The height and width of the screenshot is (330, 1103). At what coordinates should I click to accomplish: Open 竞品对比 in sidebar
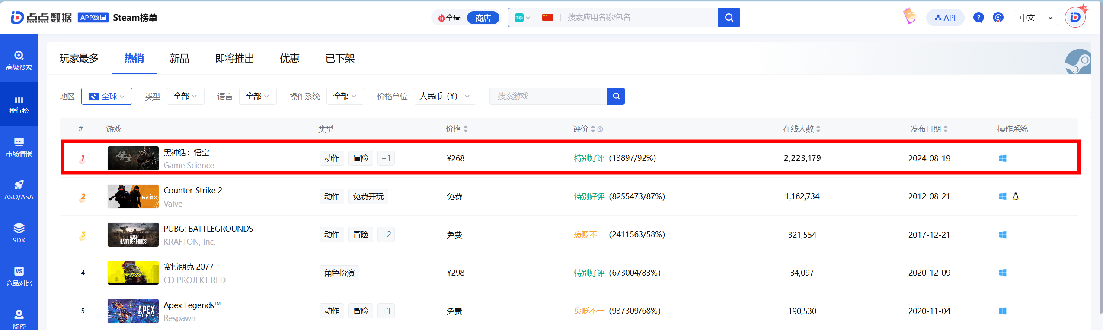pos(19,277)
